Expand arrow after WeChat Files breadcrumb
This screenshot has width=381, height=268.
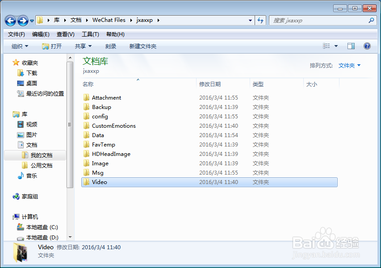(x=131, y=21)
